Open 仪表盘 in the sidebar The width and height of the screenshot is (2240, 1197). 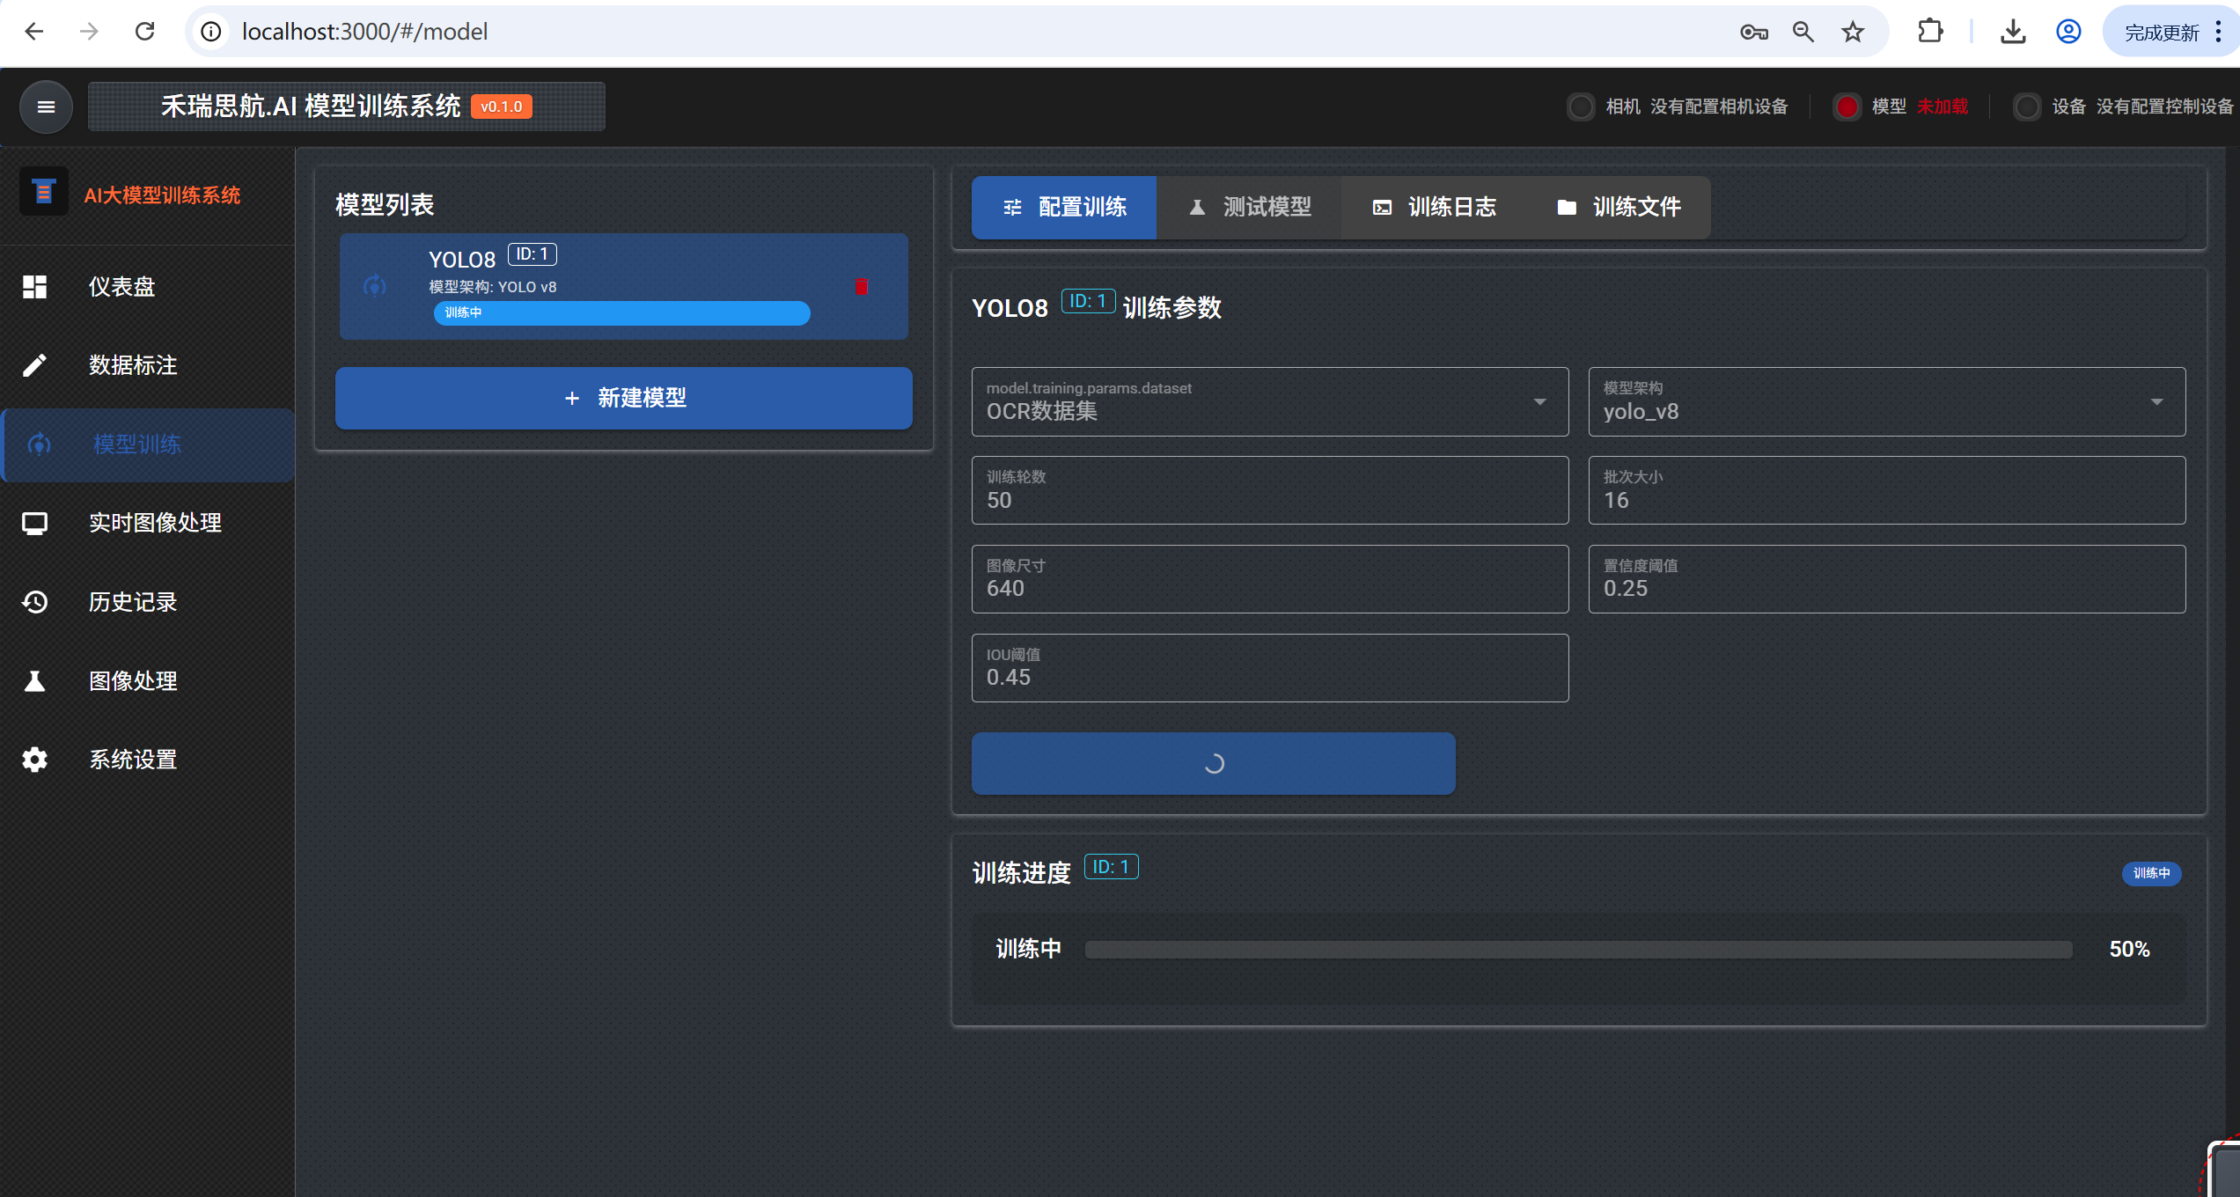pyautogui.click(x=148, y=287)
